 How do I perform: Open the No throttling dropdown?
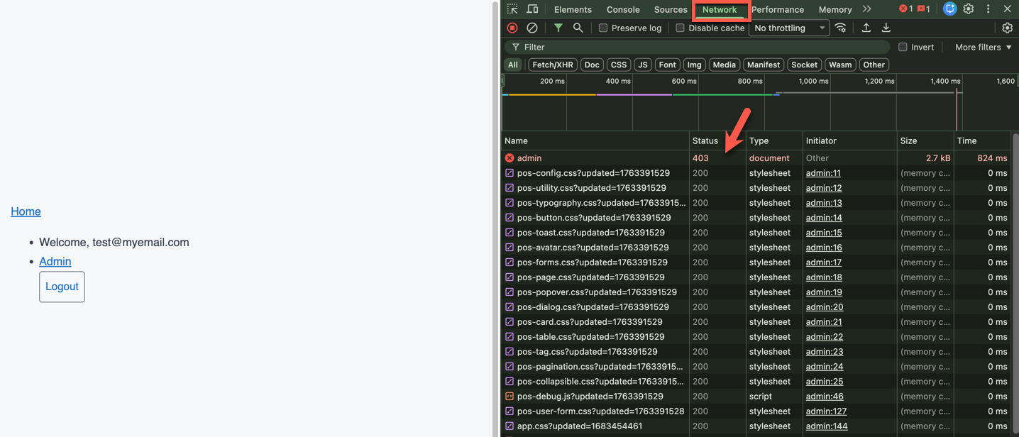click(x=788, y=28)
